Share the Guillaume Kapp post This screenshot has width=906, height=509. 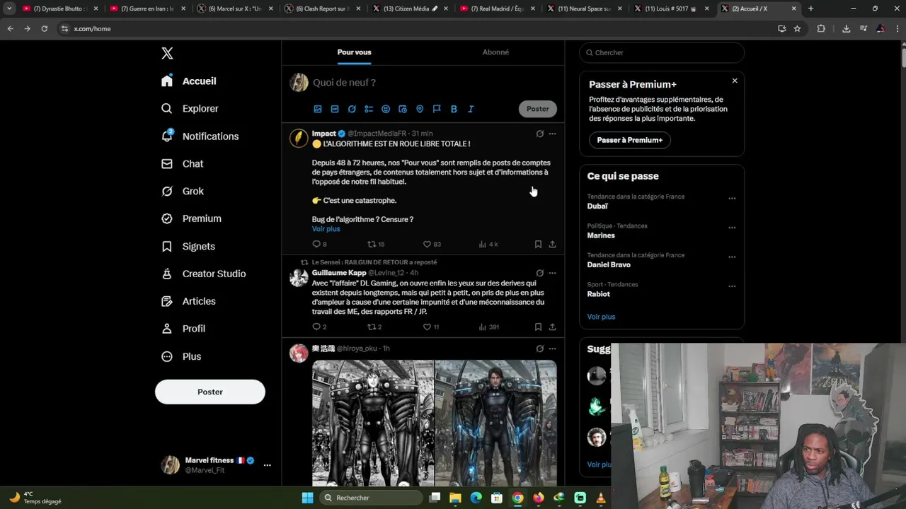553,327
